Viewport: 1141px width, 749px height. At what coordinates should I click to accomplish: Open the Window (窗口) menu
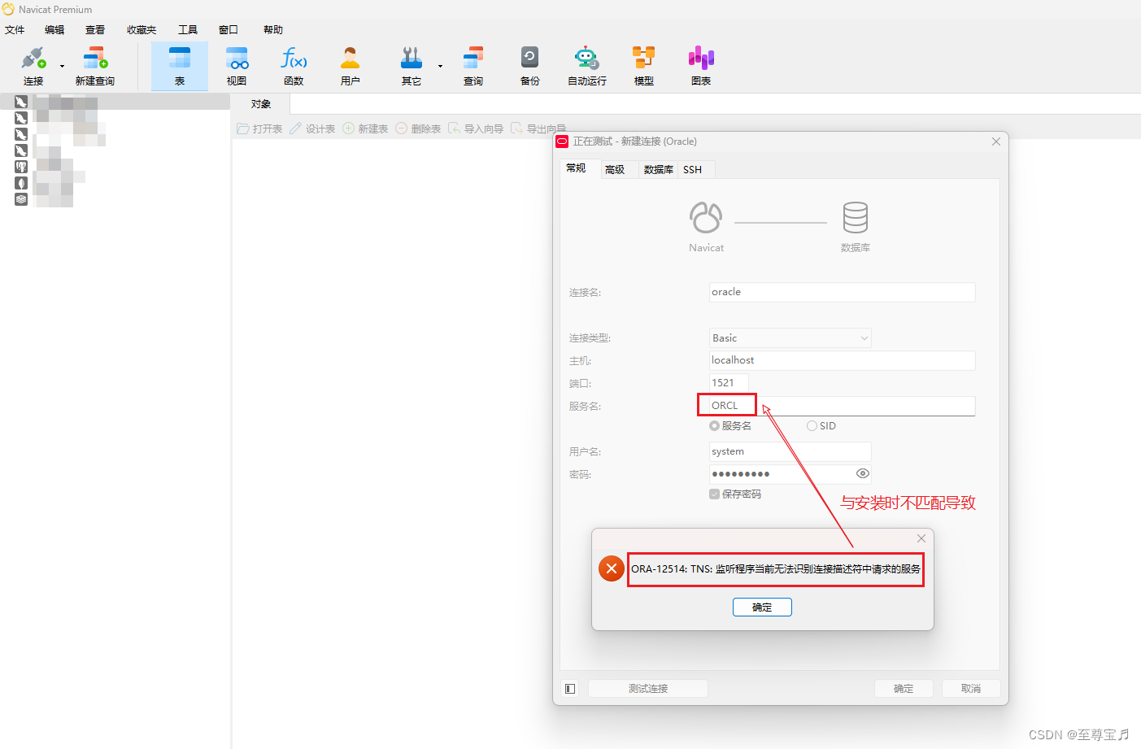[229, 30]
